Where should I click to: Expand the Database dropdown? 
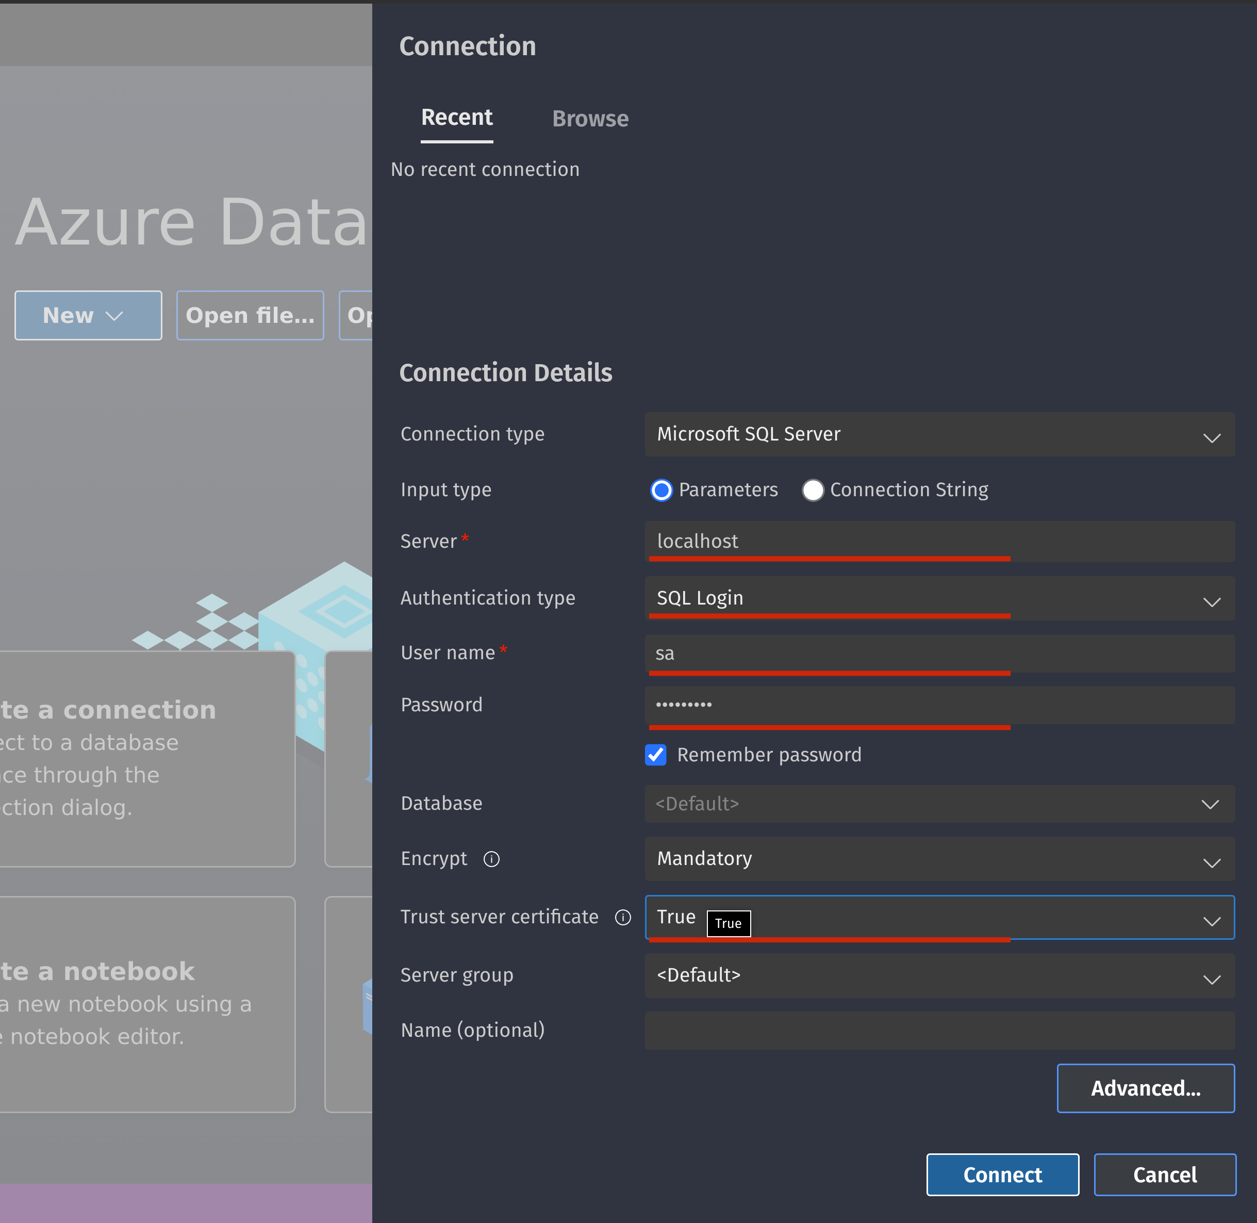(x=939, y=804)
